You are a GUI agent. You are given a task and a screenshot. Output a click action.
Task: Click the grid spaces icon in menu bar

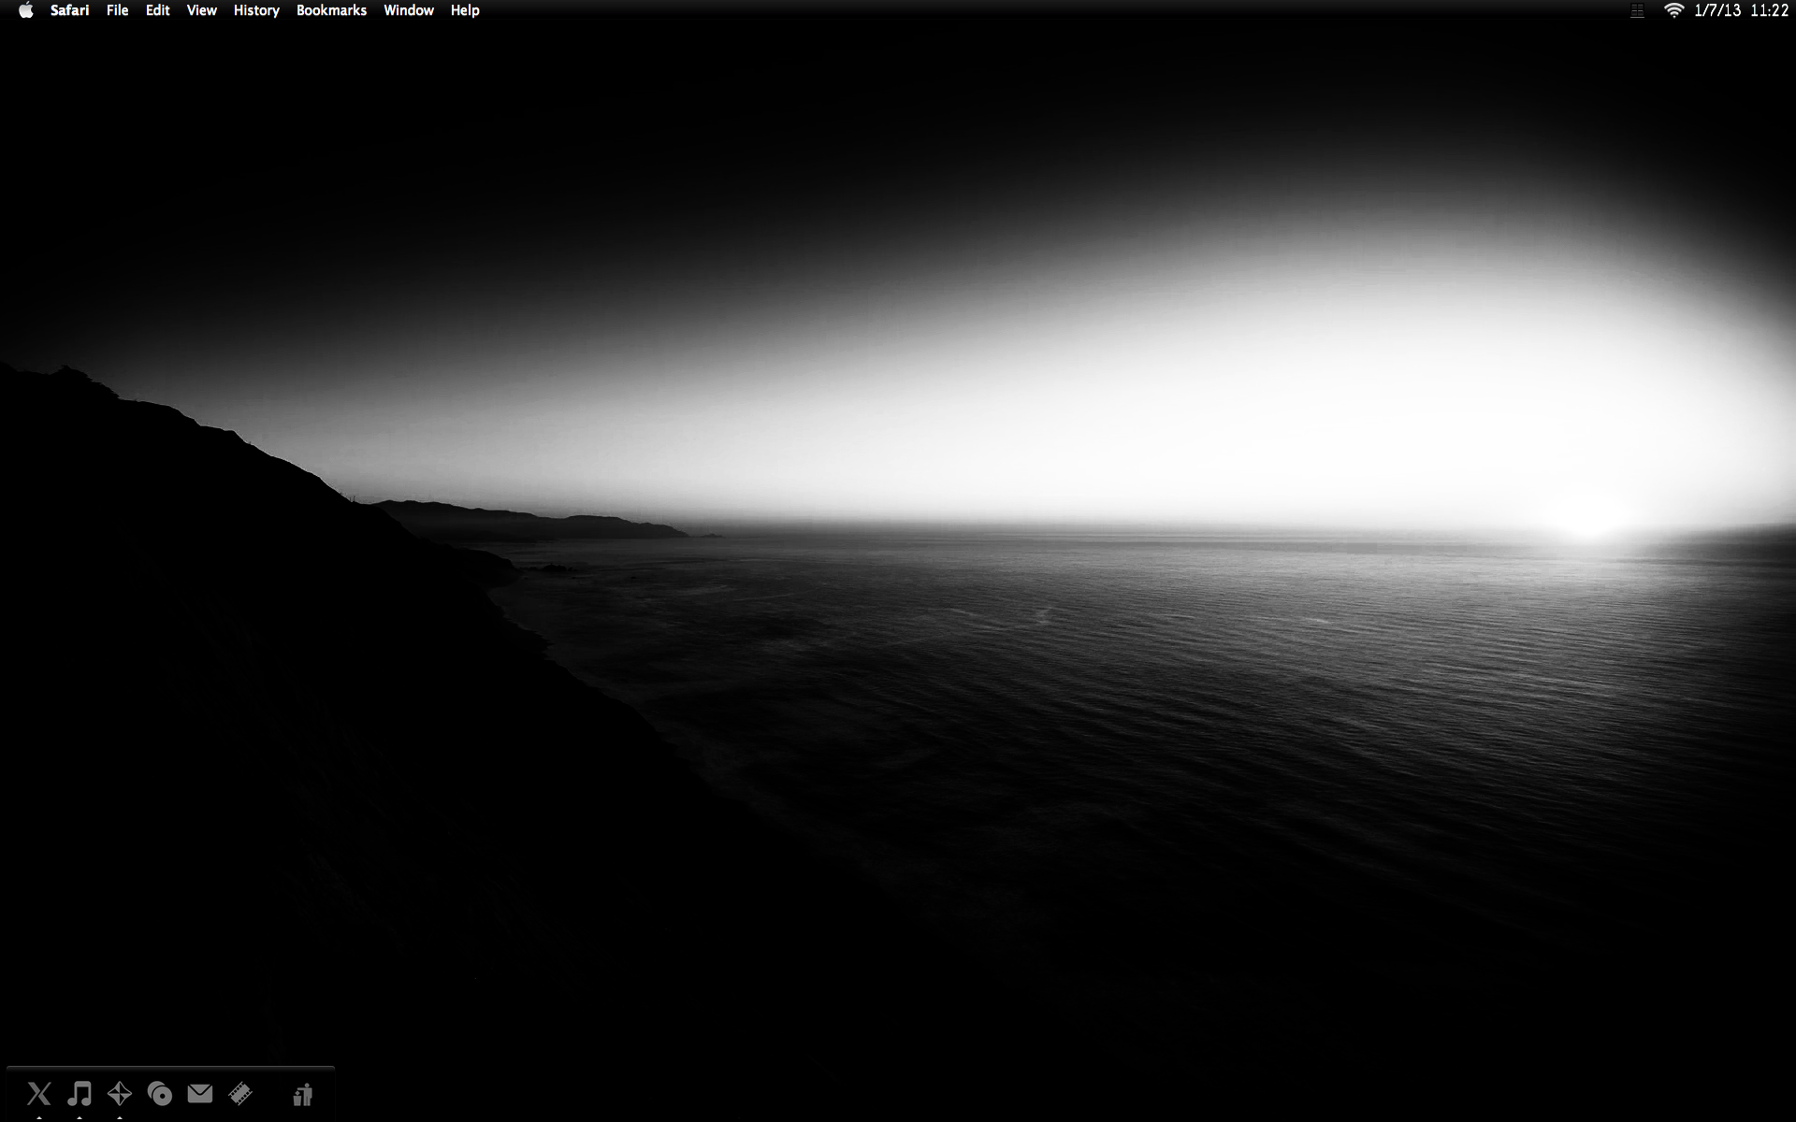[x=1637, y=10]
